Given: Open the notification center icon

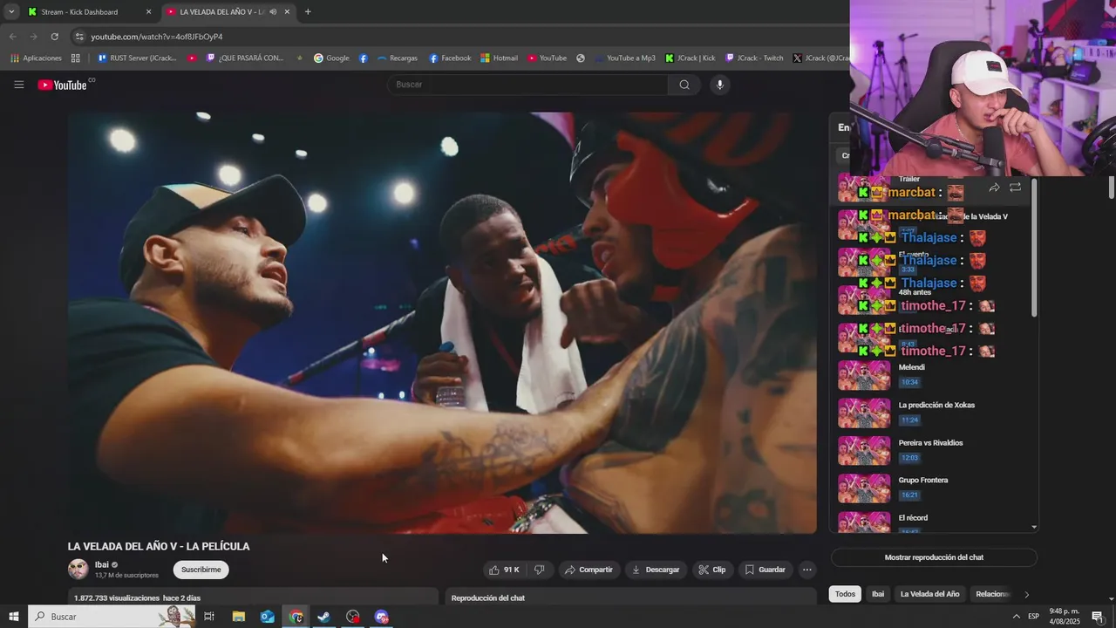Looking at the screenshot, I should (x=1098, y=617).
